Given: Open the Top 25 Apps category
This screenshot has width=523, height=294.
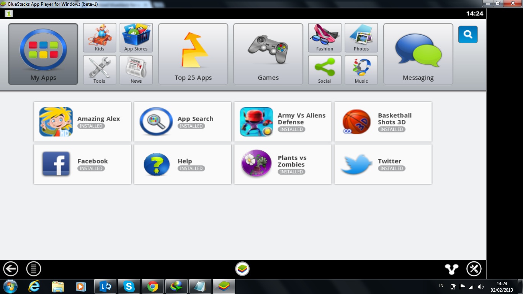Looking at the screenshot, I should tap(193, 54).
